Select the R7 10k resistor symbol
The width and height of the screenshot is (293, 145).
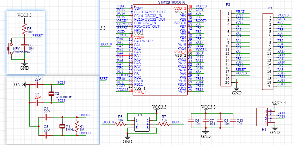click(164, 124)
